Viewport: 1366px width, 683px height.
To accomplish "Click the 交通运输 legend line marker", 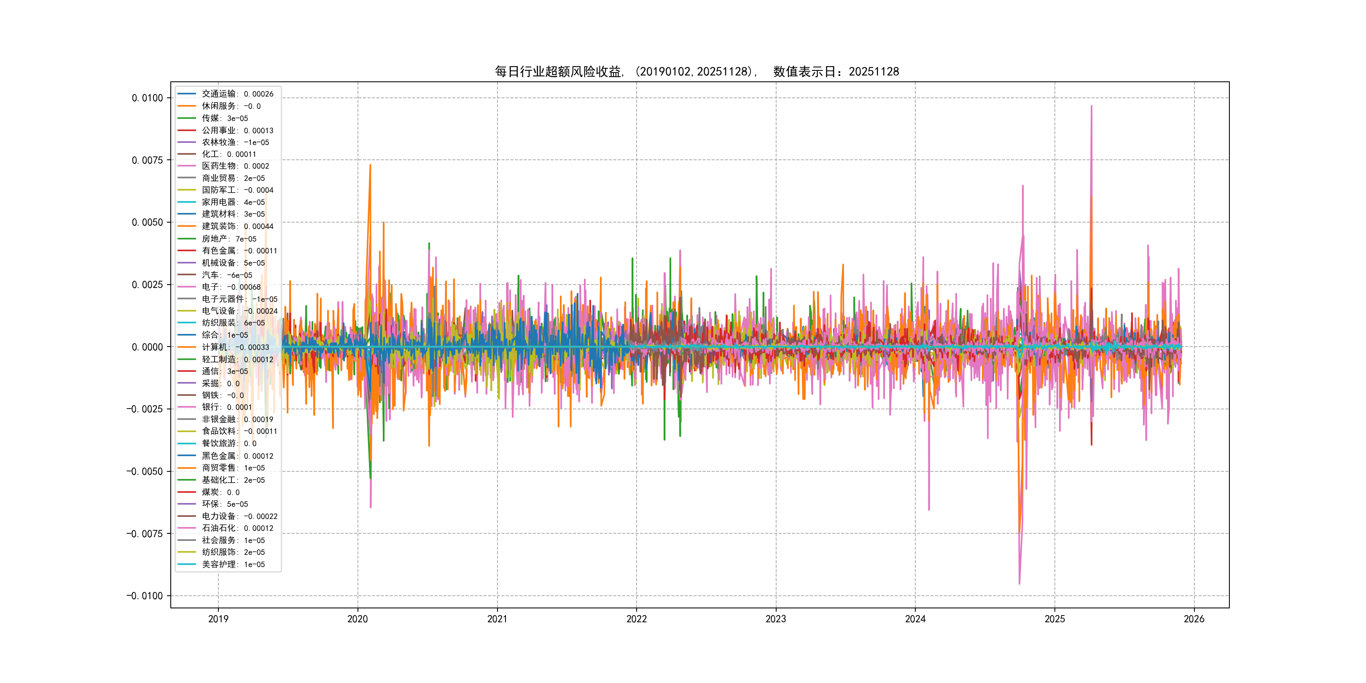I will [x=187, y=94].
